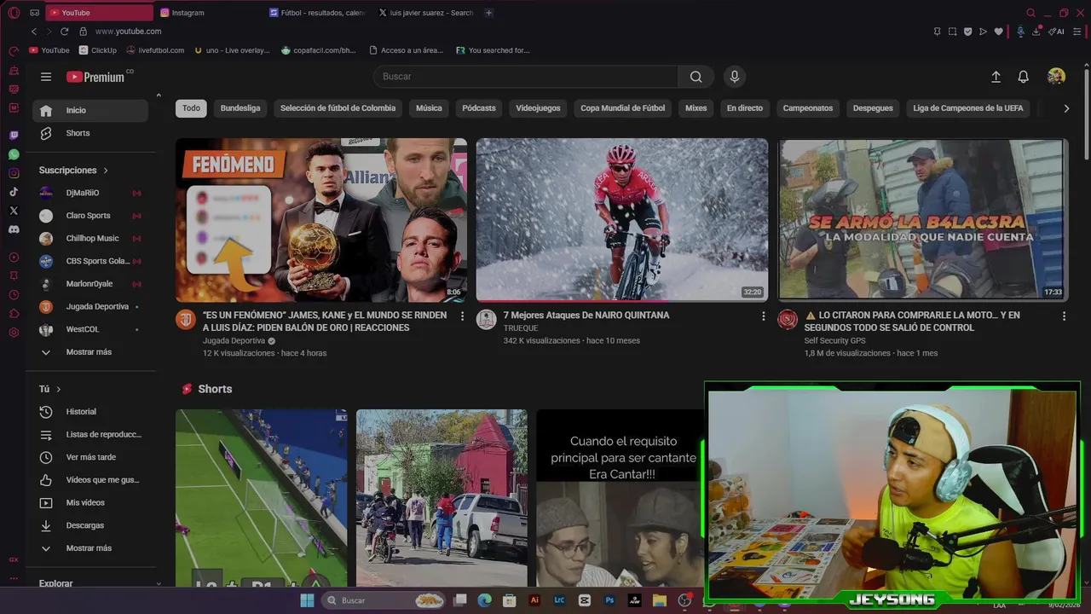Open options menu for Nairo Quintana video
Image resolution: width=1091 pixels, height=614 pixels.
coord(764,316)
